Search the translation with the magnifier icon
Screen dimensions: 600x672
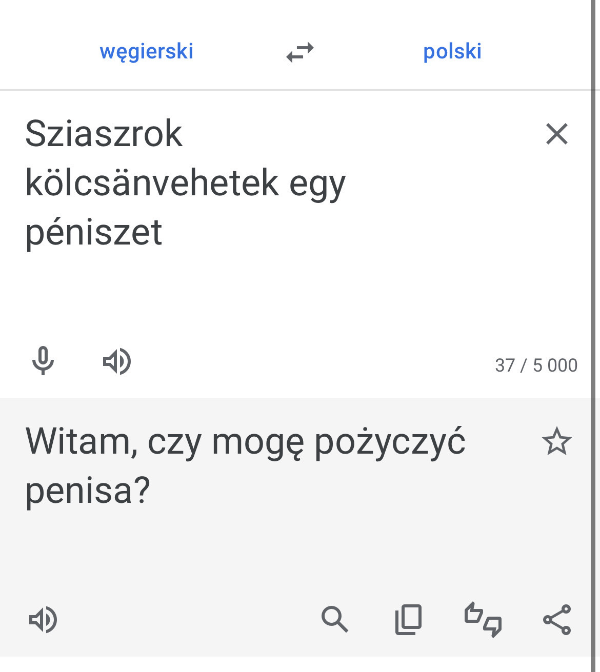(x=334, y=619)
